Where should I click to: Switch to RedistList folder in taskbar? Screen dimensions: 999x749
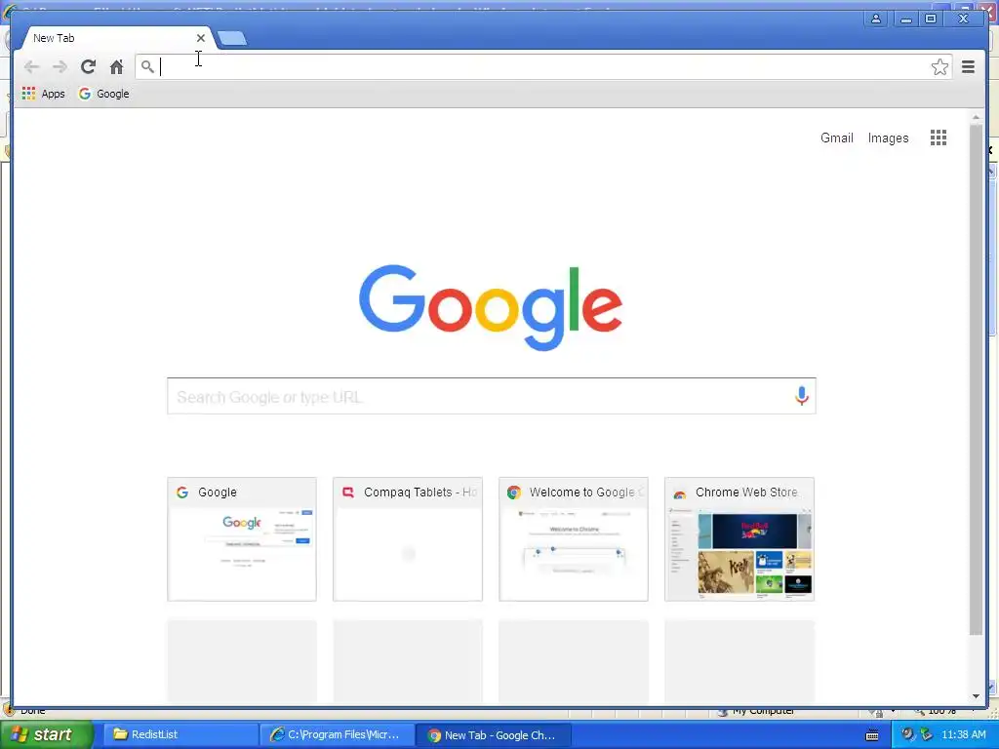[180, 734]
